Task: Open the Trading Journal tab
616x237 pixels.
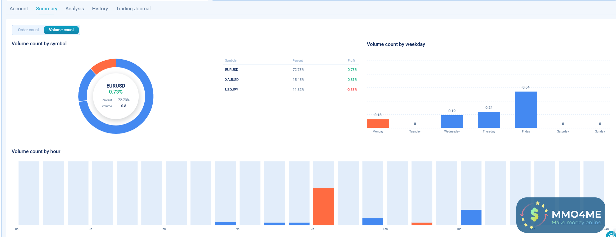Action: coord(133,9)
